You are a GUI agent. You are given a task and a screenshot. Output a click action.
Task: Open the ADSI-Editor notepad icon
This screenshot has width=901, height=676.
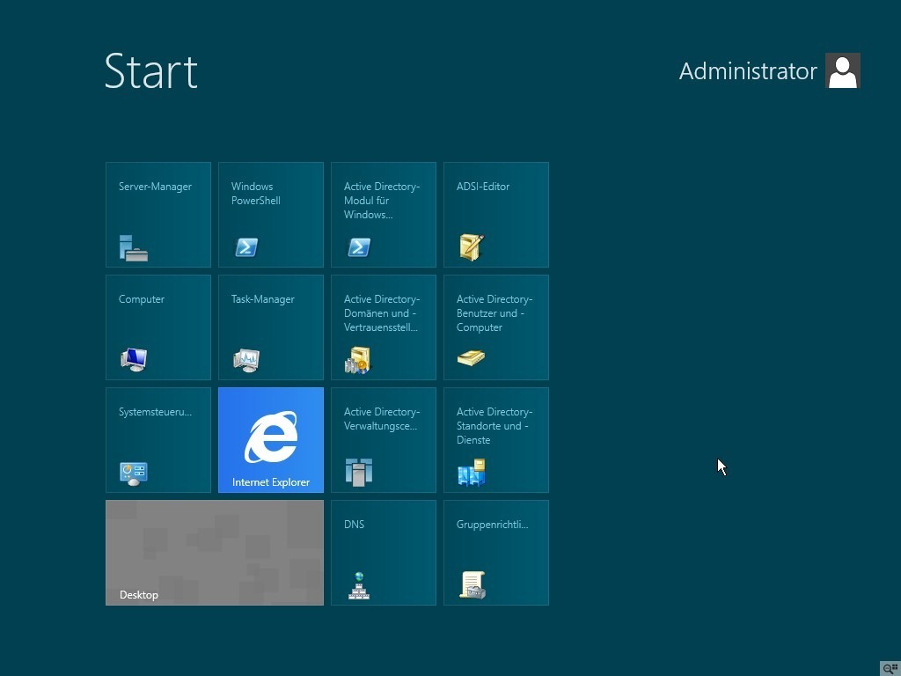tap(472, 247)
